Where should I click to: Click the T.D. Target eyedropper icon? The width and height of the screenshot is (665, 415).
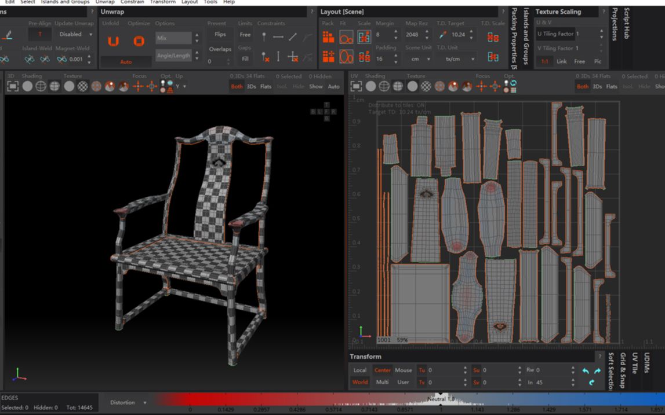click(x=442, y=35)
